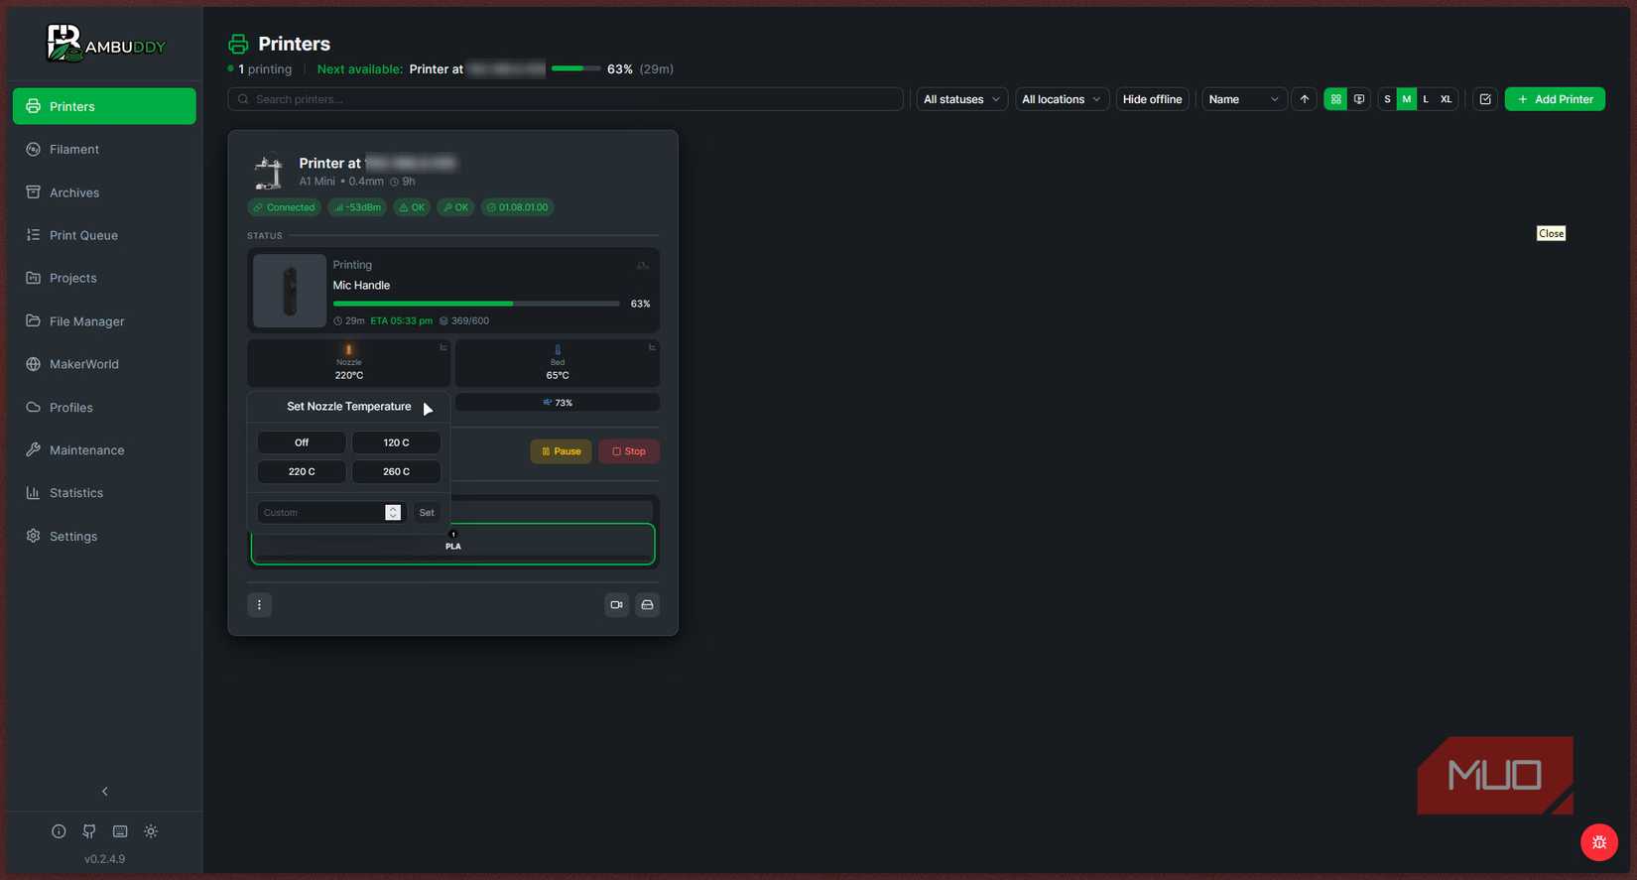Click the Nozzle 220°C temperature tile
This screenshot has height=880, width=1637.
tap(349, 363)
